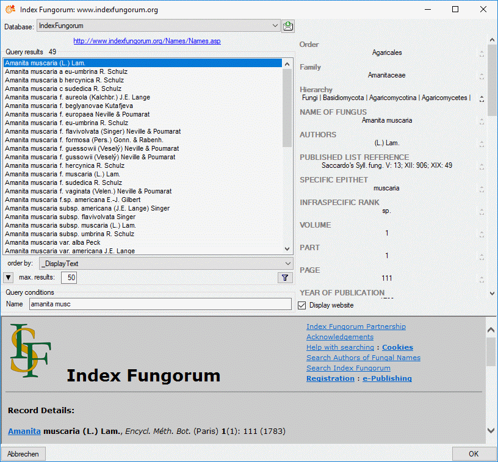Select Amanita muscaria f. beglyanovae Kutafjeva
The height and width of the screenshot is (462, 498).
(x=143, y=106)
